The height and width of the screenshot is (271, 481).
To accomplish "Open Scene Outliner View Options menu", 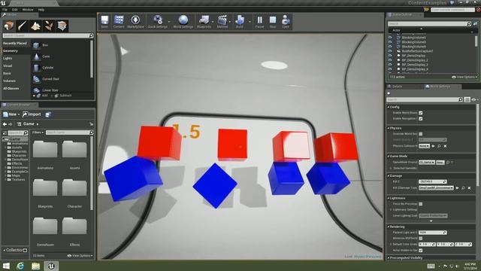I will tap(464, 77).
